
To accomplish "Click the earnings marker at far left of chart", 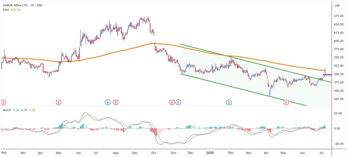I will (x=4, y=102).
